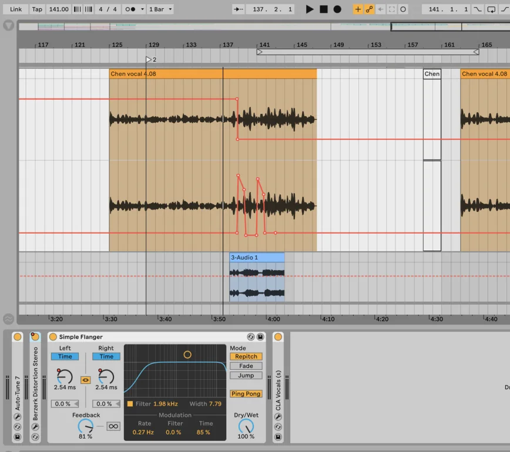
Task: Toggle the stereo link button between delays
Action: tap(86, 380)
